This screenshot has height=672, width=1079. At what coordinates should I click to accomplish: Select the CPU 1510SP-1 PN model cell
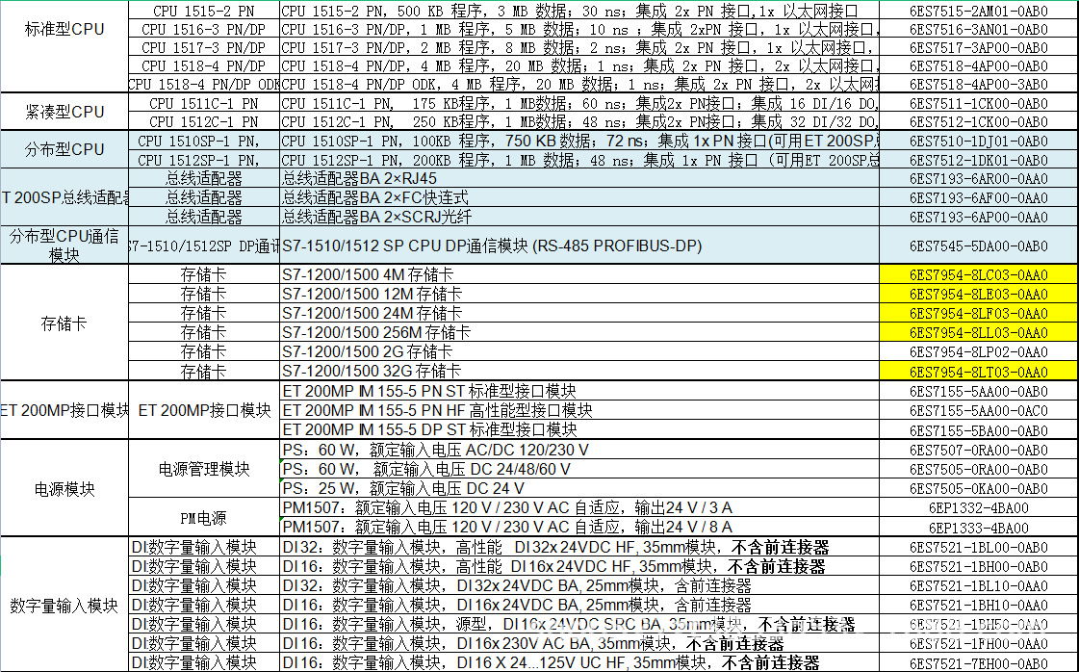click(204, 142)
